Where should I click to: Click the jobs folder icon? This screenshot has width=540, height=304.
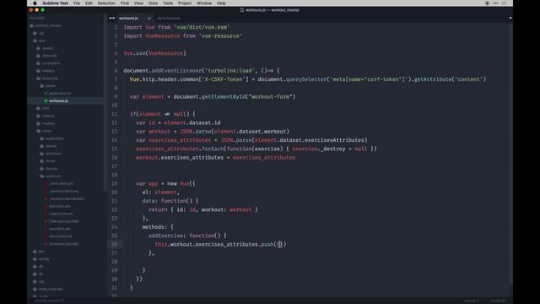coord(38,108)
